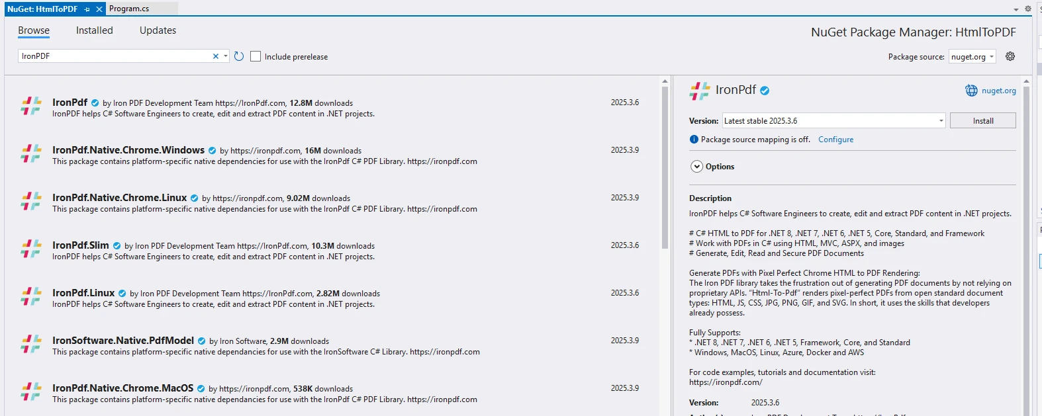Enable the Include prerelease checkbox
This screenshot has height=416, width=1042.
[x=256, y=56]
